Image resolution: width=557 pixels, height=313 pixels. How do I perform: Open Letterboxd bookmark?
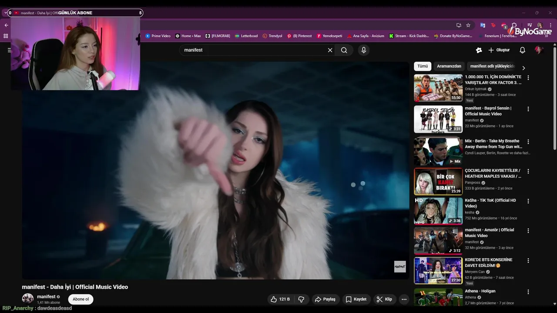click(246, 36)
